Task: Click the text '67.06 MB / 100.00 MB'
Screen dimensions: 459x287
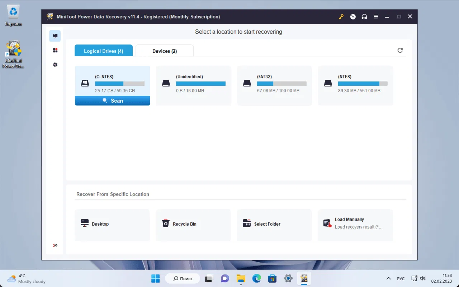Action: click(278, 91)
